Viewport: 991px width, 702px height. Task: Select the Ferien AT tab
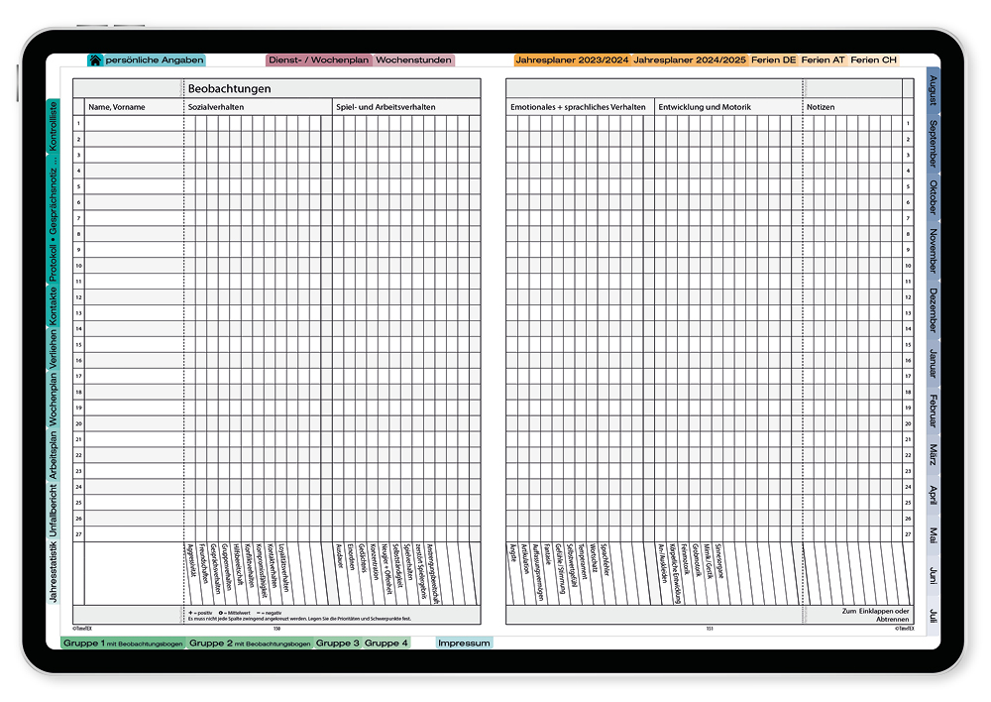click(823, 60)
